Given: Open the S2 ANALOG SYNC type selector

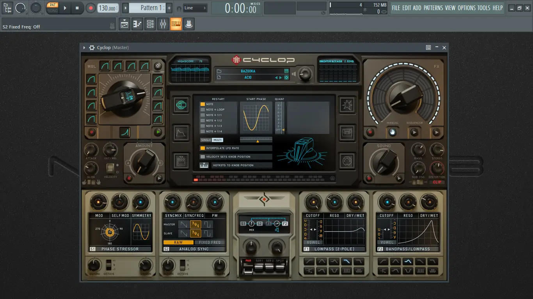Looking at the screenshot, I should [194, 249].
